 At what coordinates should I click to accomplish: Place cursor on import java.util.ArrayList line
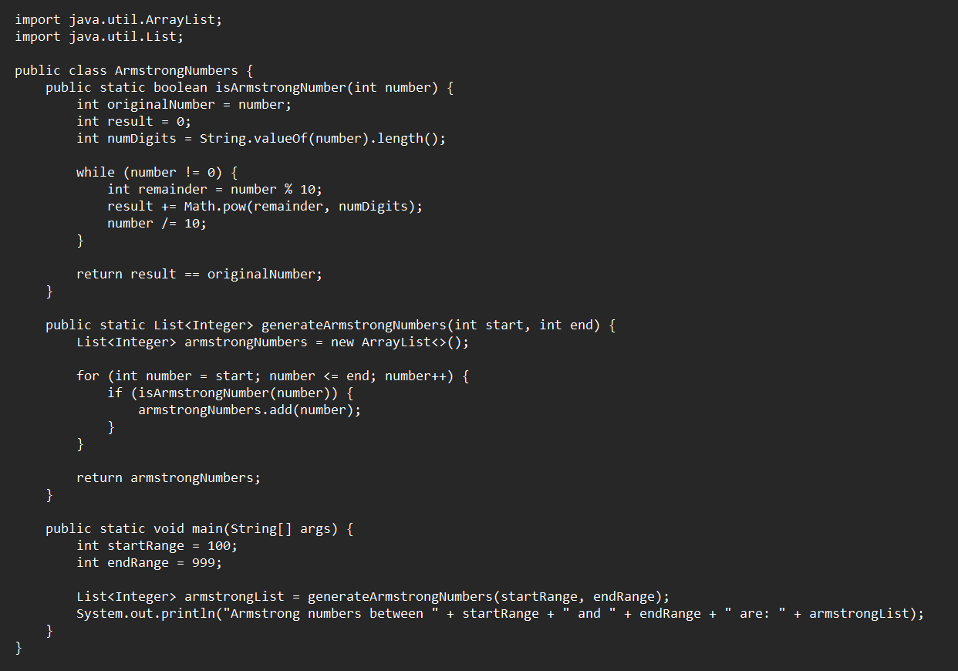click(x=118, y=19)
